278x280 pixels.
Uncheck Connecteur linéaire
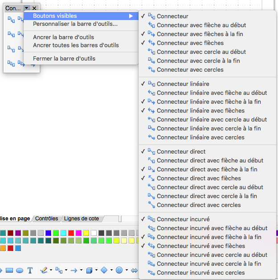pyautogui.click(x=208, y=84)
